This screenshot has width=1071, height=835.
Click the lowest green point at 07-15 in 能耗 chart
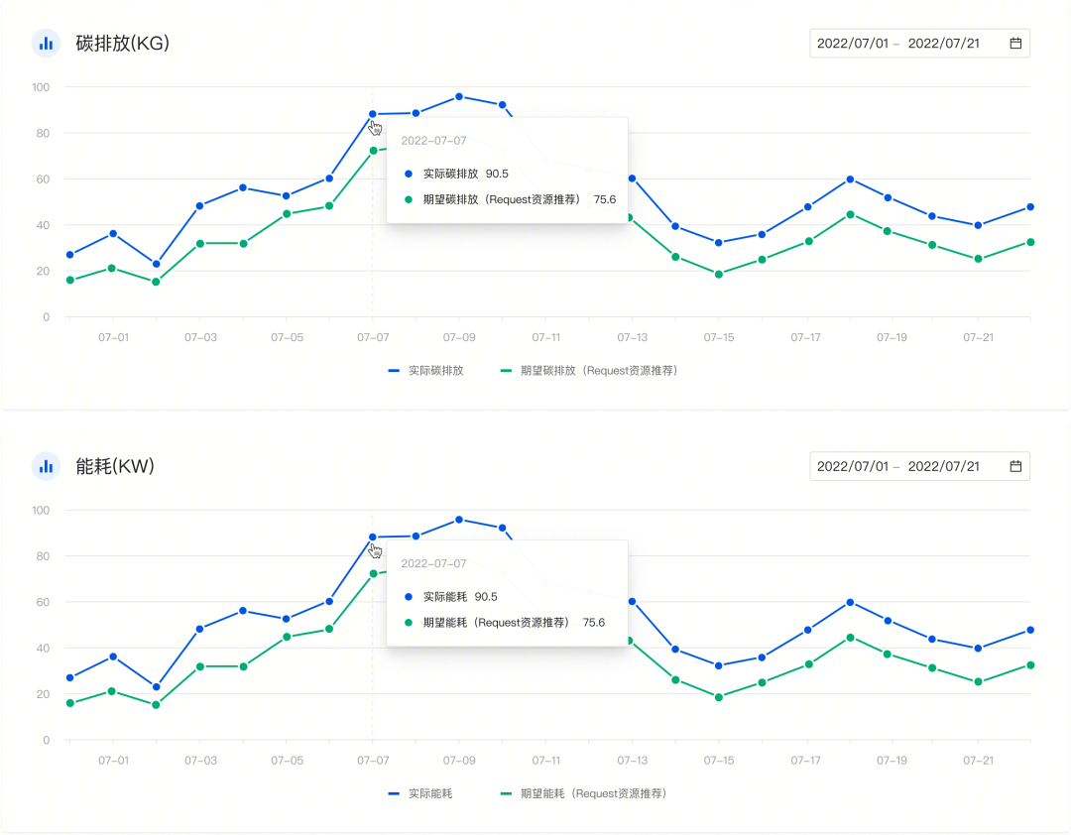719,697
